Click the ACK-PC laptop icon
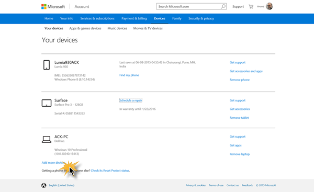 (x=47, y=139)
